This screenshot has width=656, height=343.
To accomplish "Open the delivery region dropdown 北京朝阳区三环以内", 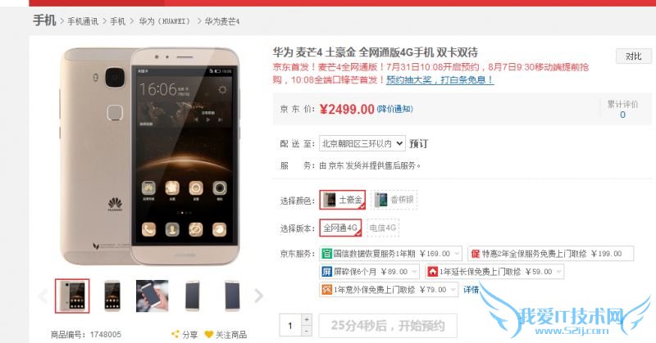I will pos(362,144).
